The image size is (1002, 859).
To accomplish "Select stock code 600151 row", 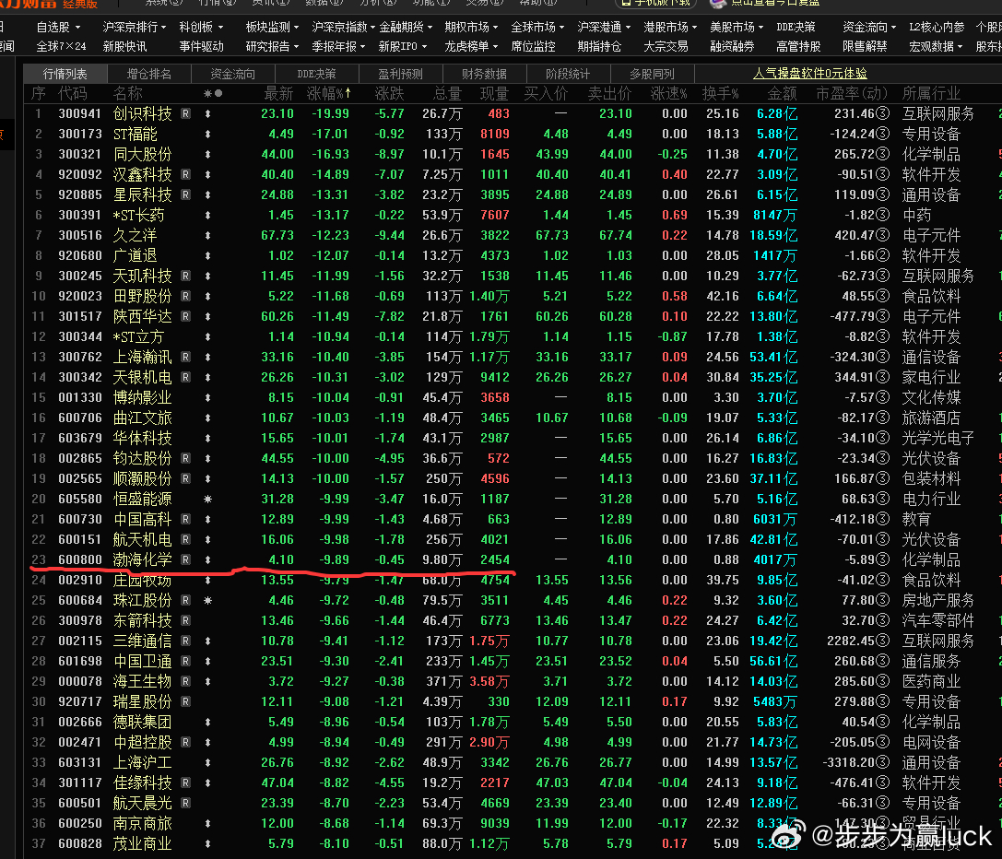I will coord(80,539).
